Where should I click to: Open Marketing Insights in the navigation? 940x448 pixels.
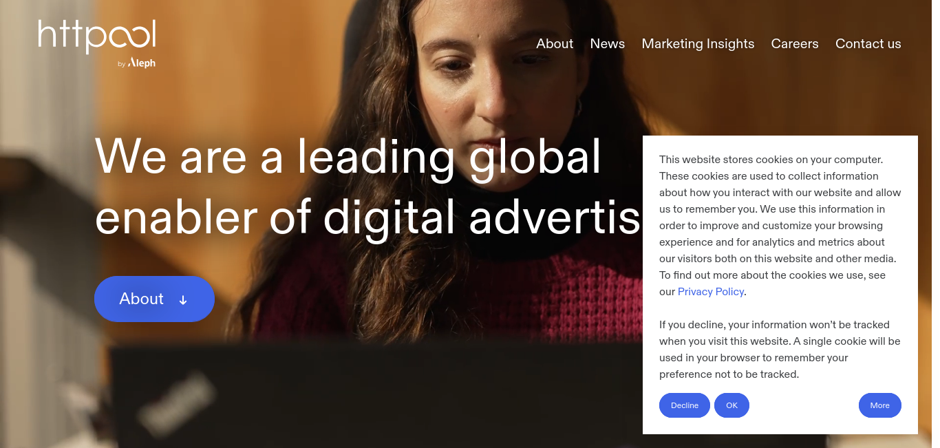pyautogui.click(x=698, y=43)
